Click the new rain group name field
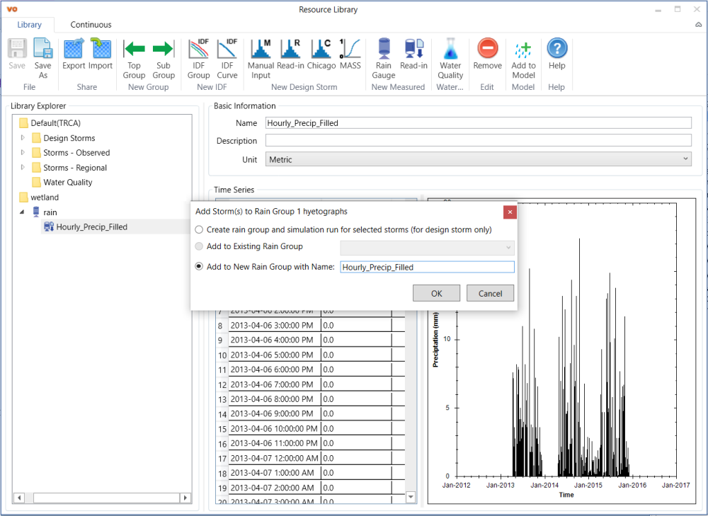Screen dimensions: 708x516 [427, 267]
